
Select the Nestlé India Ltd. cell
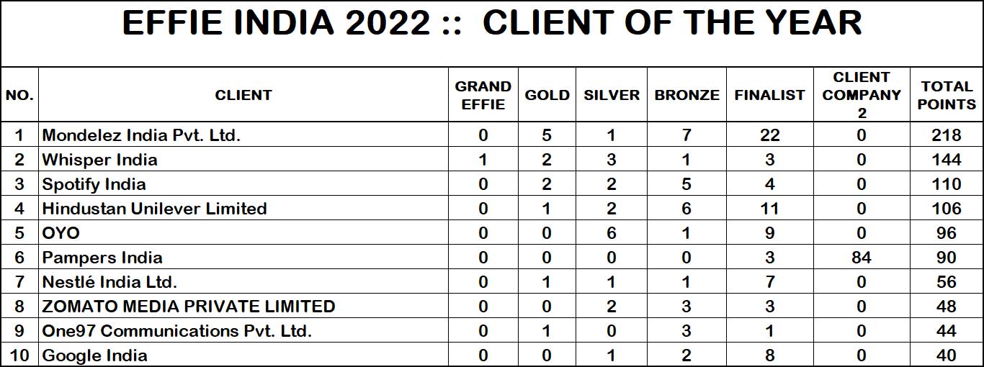(x=109, y=282)
